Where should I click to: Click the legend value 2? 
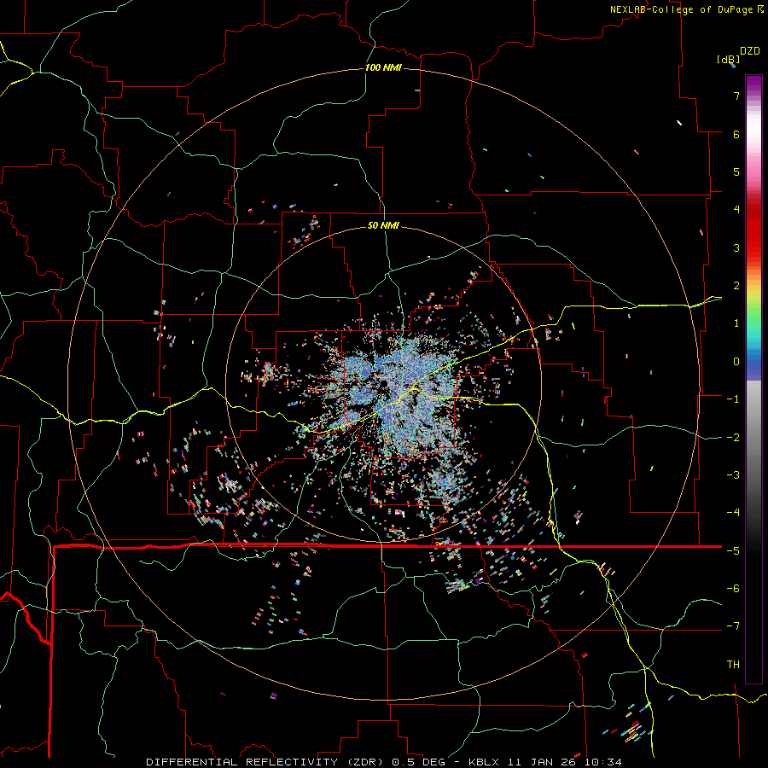click(736, 286)
